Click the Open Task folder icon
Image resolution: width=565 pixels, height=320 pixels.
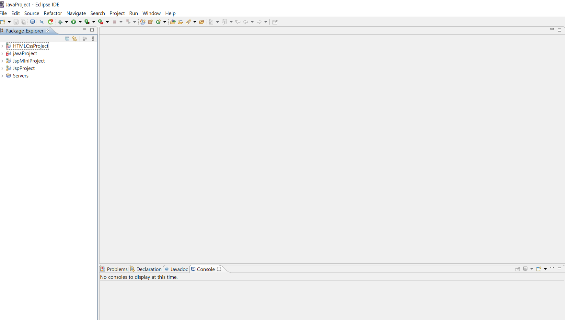click(180, 22)
